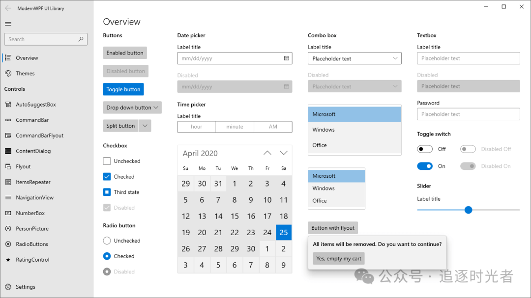Open the ContentDialog controls page
The height and width of the screenshot is (298, 531).
[8, 151]
